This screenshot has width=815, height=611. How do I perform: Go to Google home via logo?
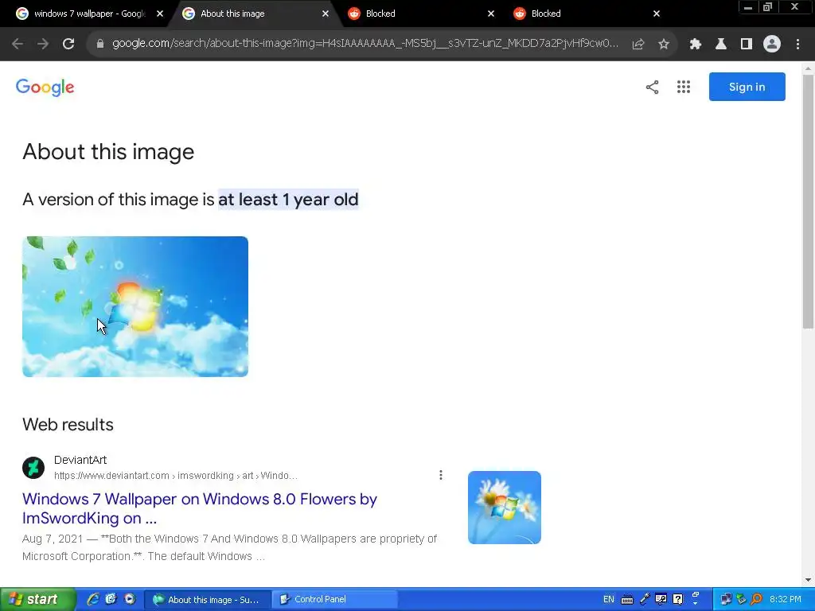coord(45,88)
